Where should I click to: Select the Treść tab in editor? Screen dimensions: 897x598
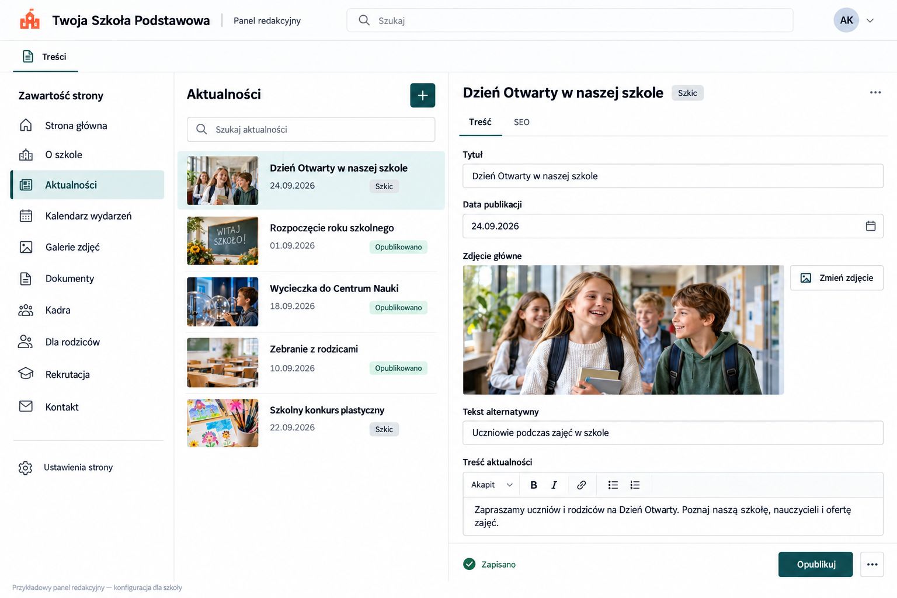click(480, 122)
